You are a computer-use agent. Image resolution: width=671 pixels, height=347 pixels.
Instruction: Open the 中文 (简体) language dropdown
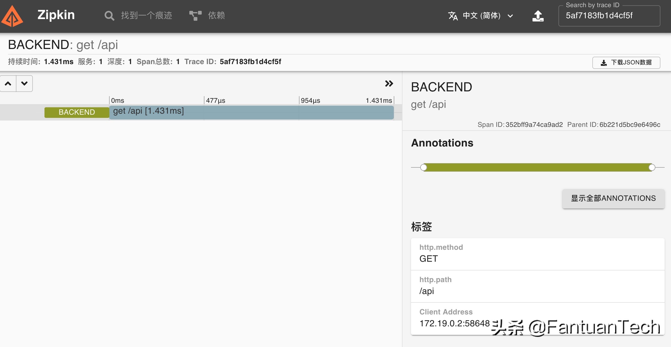[x=481, y=16]
